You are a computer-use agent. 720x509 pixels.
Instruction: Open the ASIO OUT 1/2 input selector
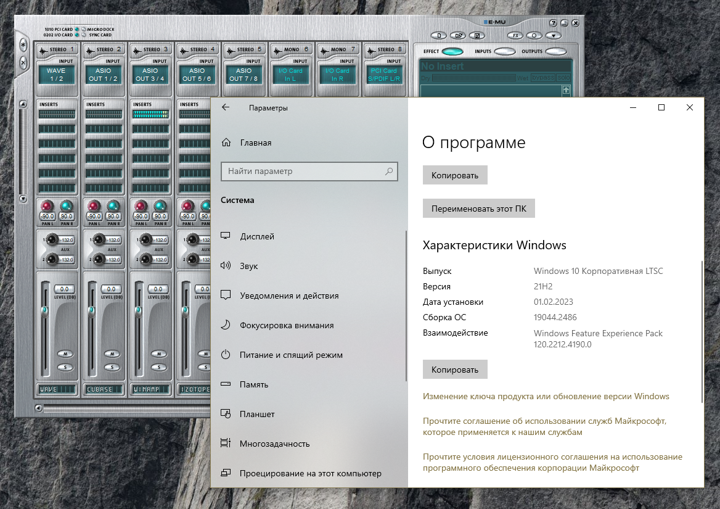point(104,75)
